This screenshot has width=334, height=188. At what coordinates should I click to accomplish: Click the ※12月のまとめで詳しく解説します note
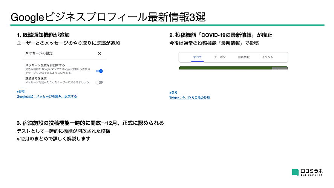(54, 139)
